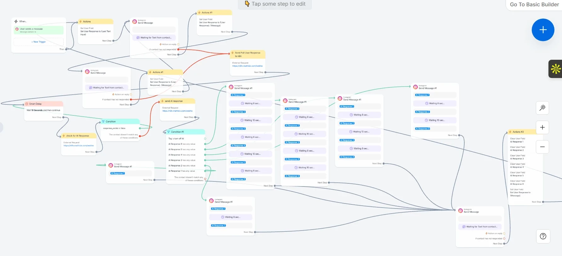Click the lightning icon of Actions #3
The width and height of the screenshot is (562, 256).
click(510, 132)
